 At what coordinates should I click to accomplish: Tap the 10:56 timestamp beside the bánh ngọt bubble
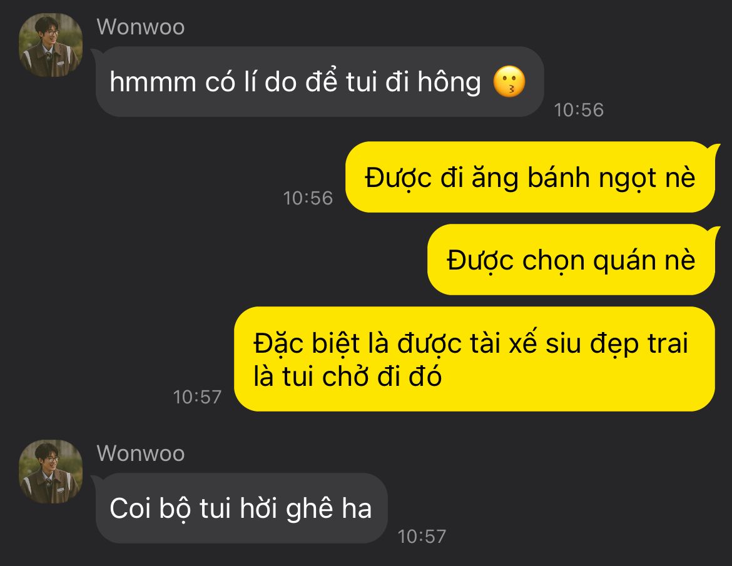point(308,198)
